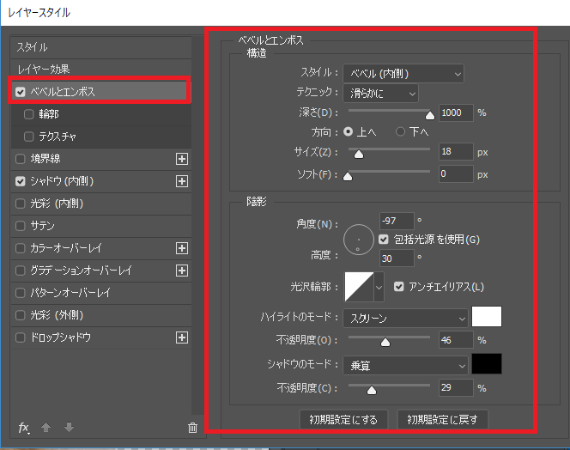Screen dimensions: 570x450
Task: Enable the カラーオーバーレイ checkbox
Action: click(x=21, y=248)
